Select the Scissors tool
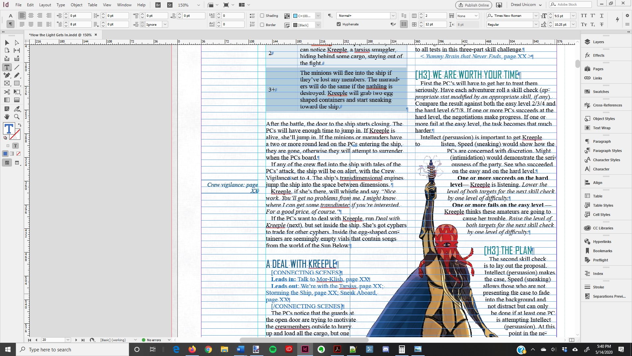 pyautogui.click(x=7, y=92)
